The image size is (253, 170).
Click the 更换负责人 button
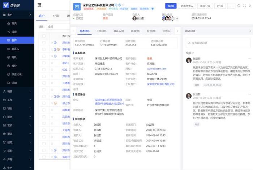coord(187,6)
